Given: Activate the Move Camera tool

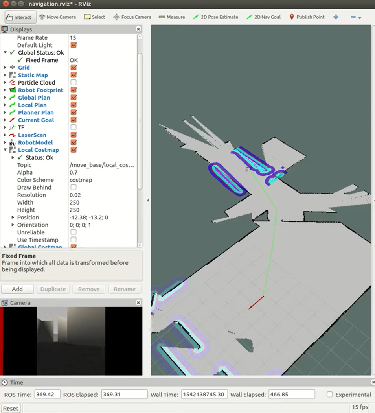Looking at the screenshot, I should [57, 17].
